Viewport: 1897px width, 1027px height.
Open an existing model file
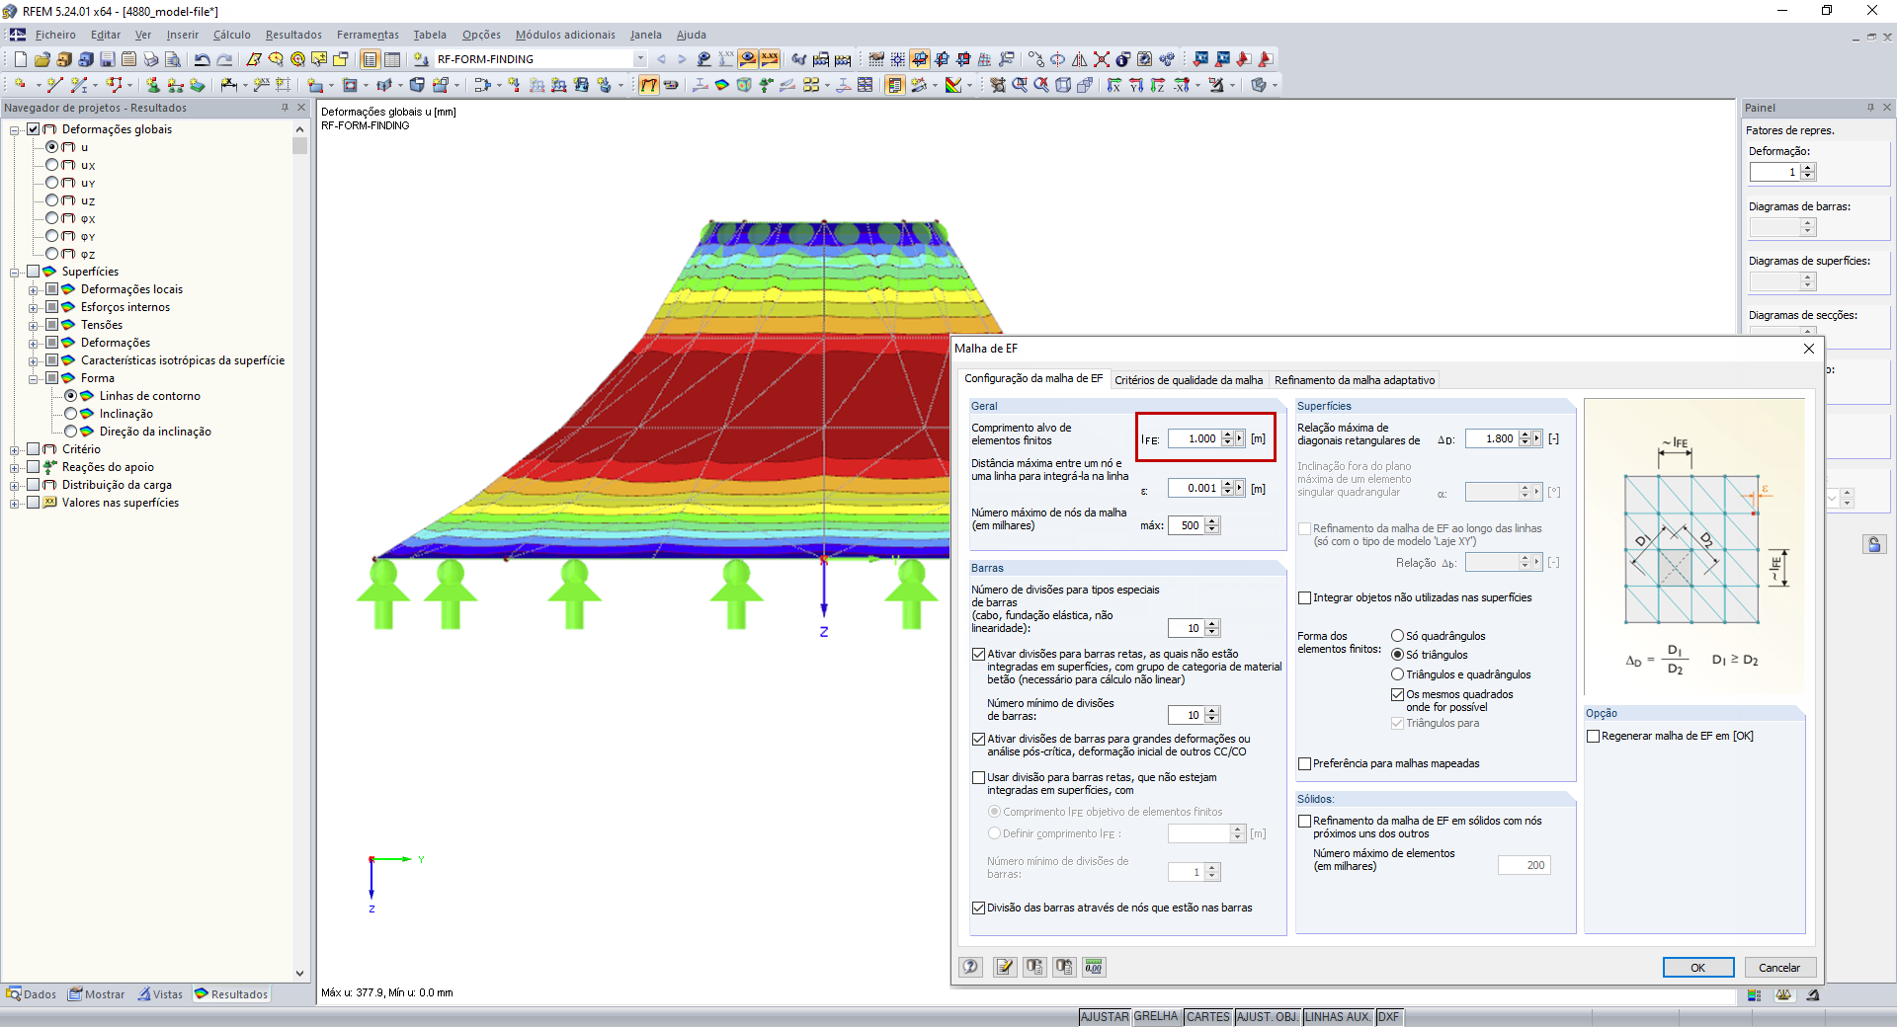43,60
